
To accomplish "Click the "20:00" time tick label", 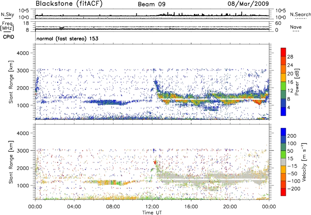I will [230, 207].
